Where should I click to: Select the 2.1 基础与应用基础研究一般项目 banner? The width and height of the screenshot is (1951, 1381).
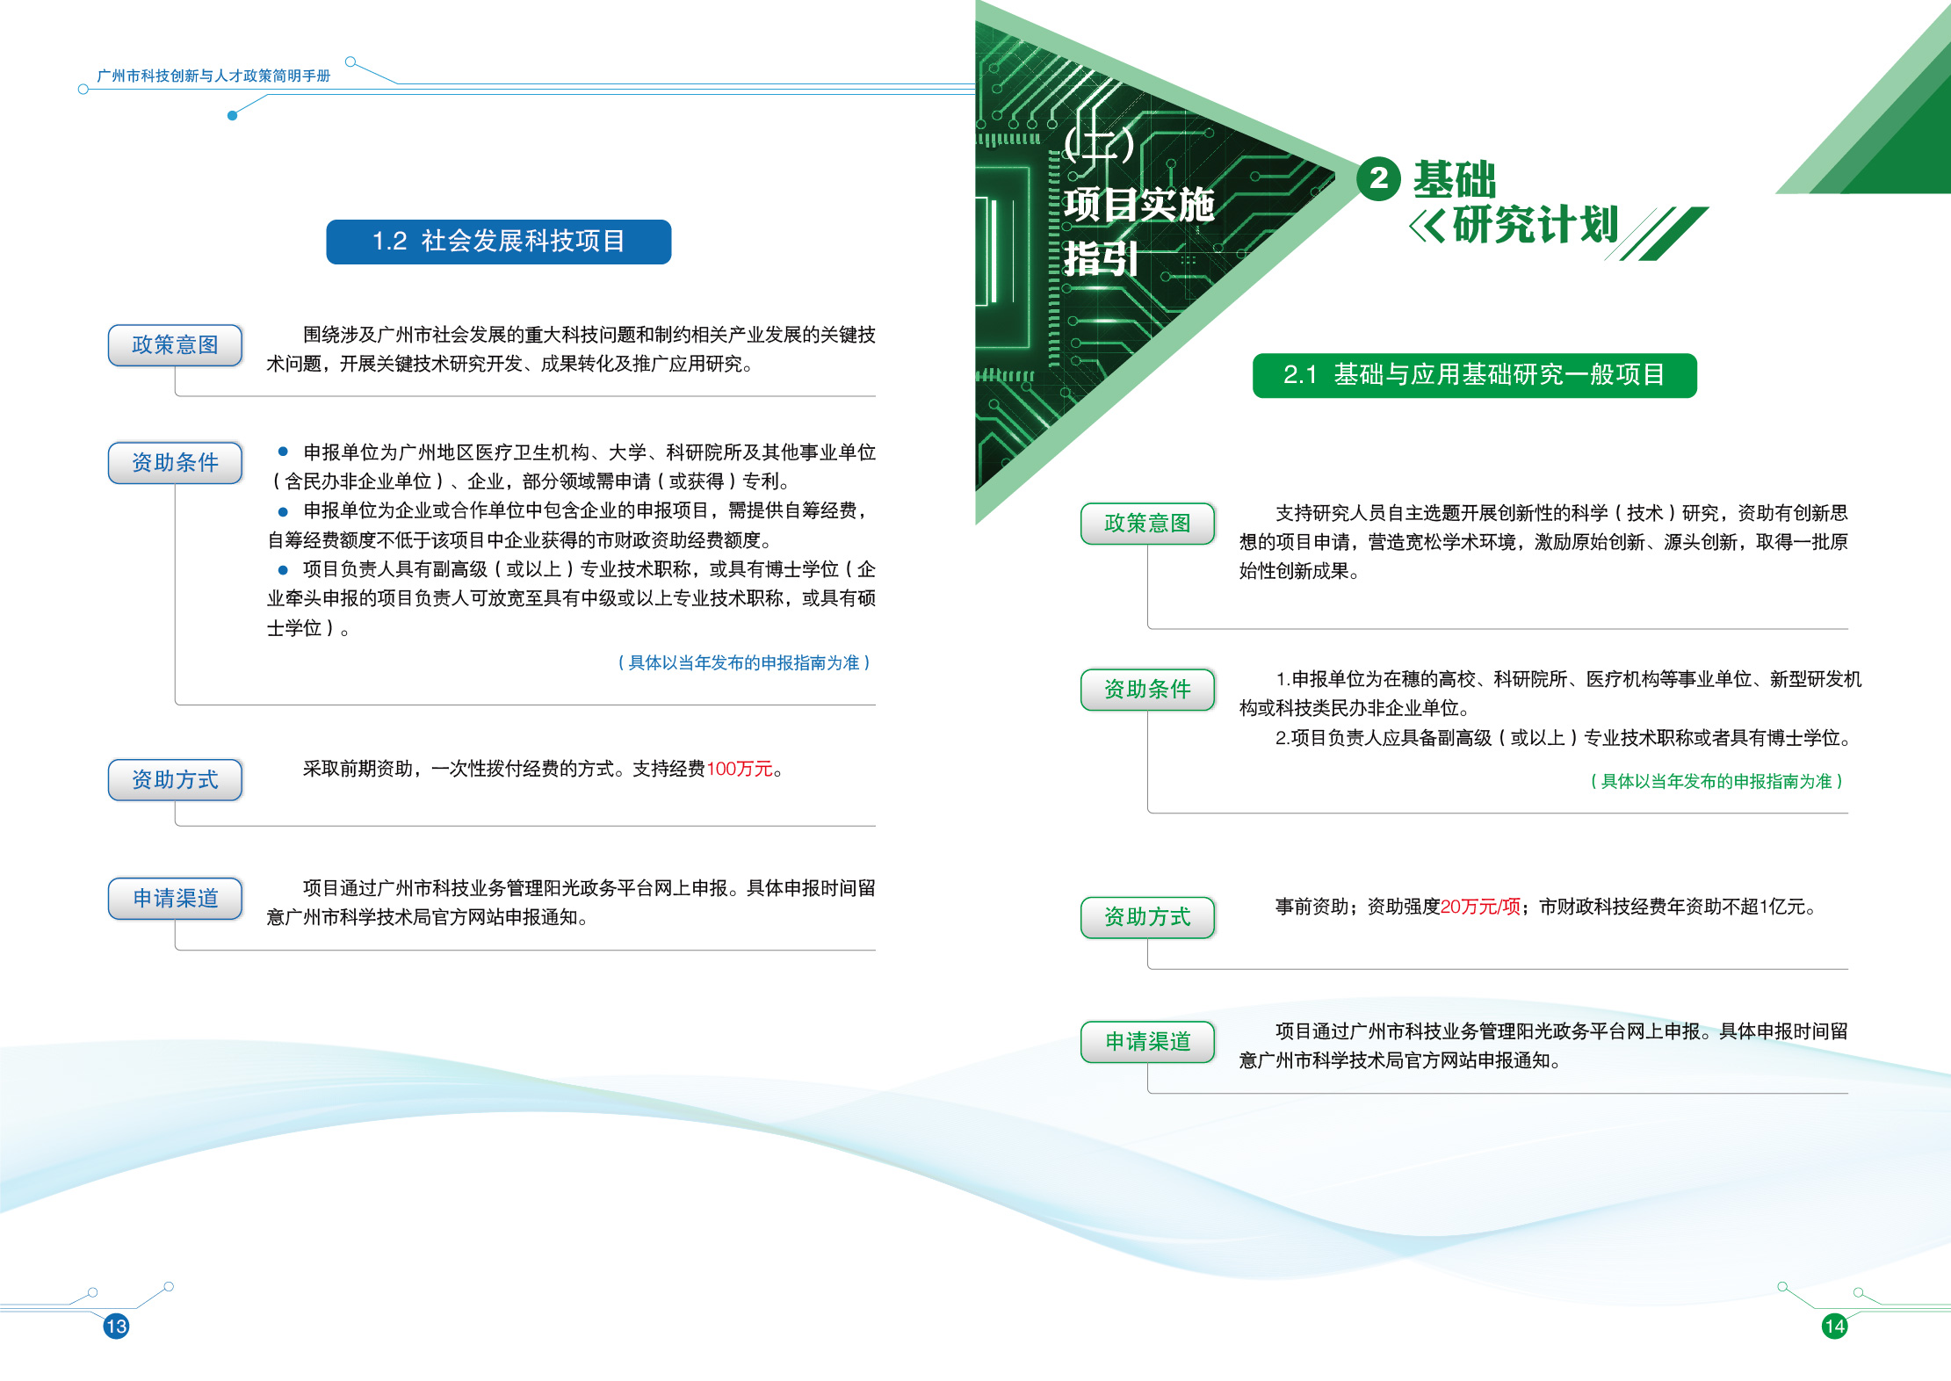tap(1474, 375)
